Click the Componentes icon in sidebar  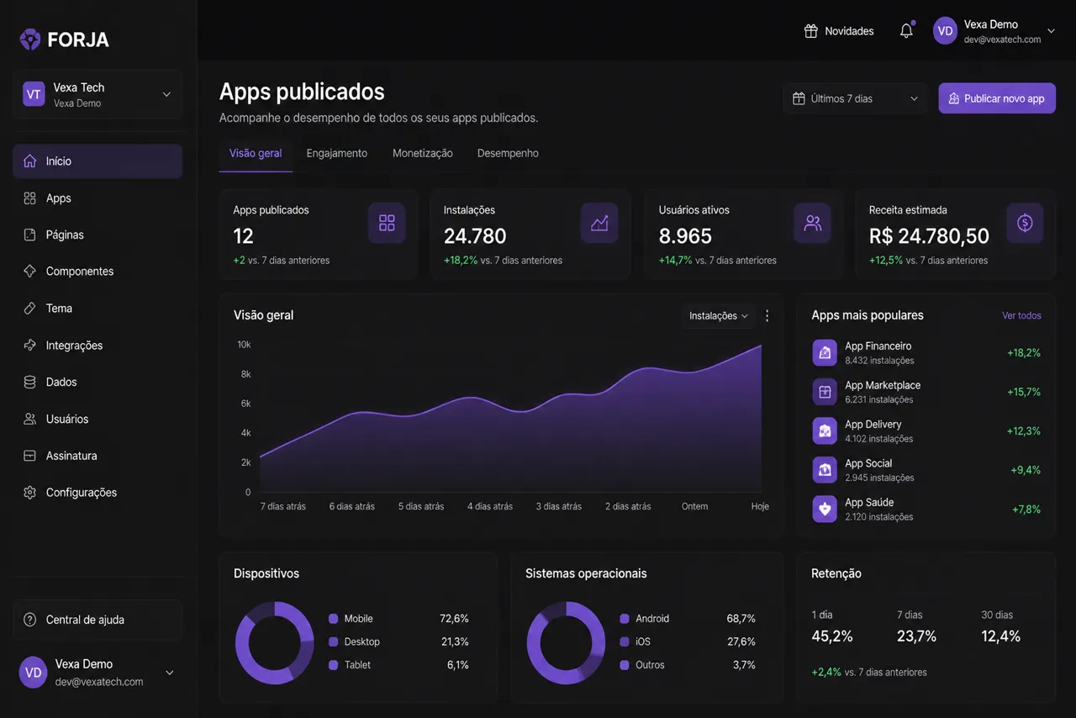coord(30,272)
